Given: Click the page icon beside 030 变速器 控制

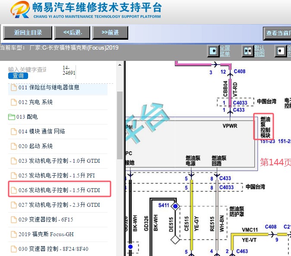Looking at the screenshot, I should pyautogui.click(x=13, y=249).
